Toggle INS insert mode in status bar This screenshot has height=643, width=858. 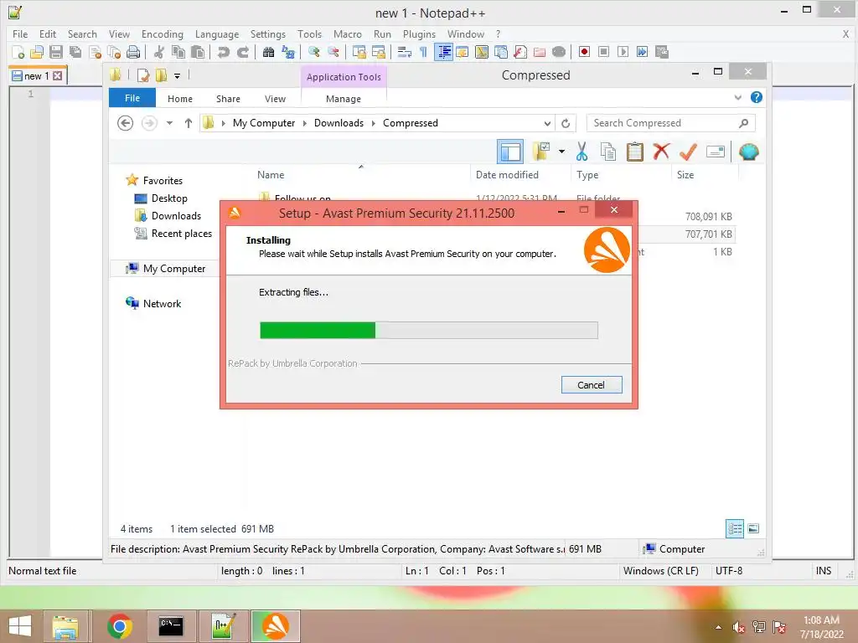[823, 571]
